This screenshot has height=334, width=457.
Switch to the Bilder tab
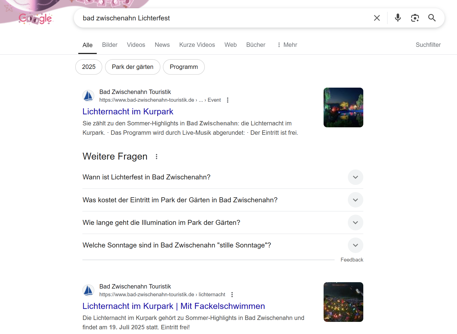(x=110, y=45)
